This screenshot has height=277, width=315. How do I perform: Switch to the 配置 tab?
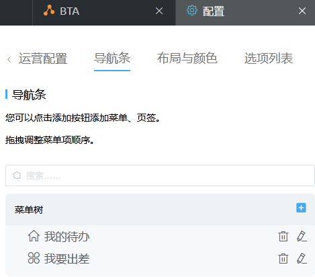click(x=245, y=13)
